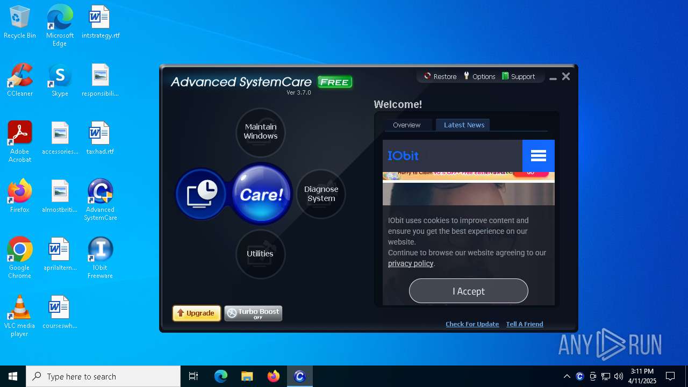
Task: Select the Advanced SystemCare desktop shortcut
Action: click(101, 200)
